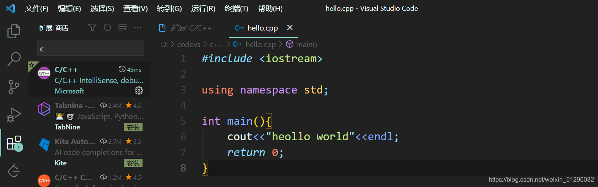Click the VS Code logo icon
Screen dimensions: 598x187
[x=10, y=8]
